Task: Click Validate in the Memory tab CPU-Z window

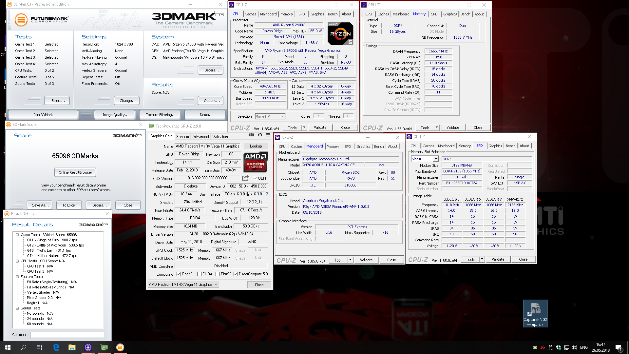Action: (x=453, y=128)
